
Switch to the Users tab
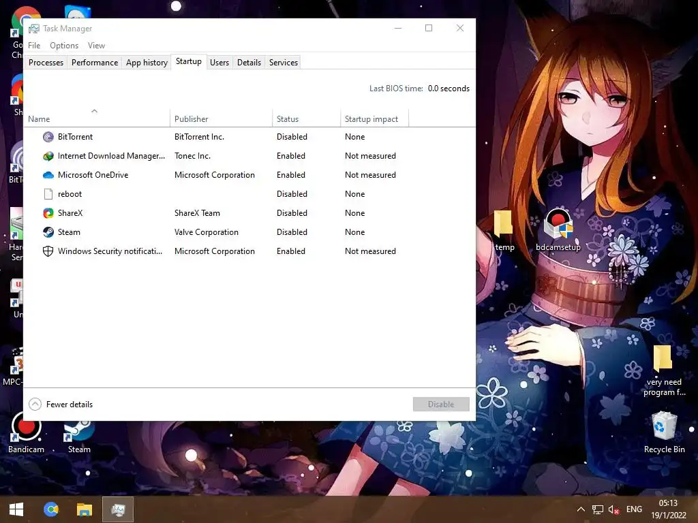219,63
